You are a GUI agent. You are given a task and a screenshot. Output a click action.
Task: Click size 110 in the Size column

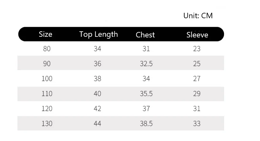tap(47, 94)
